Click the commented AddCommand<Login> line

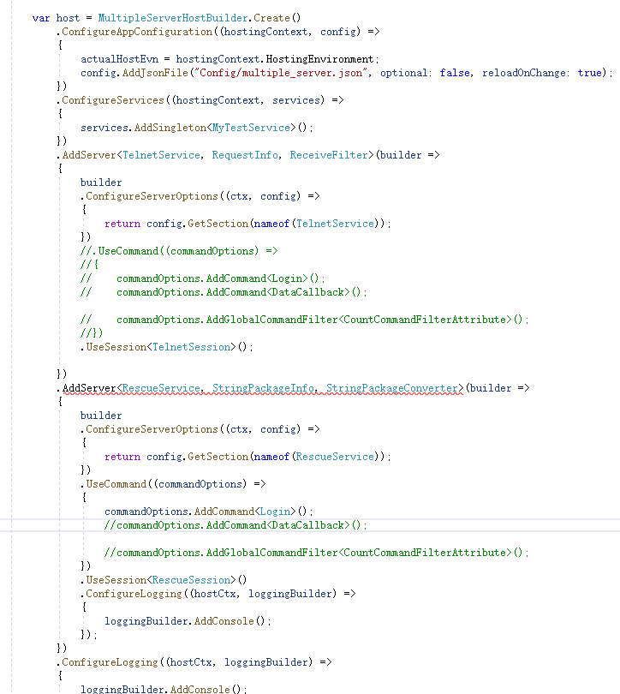(203, 278)
